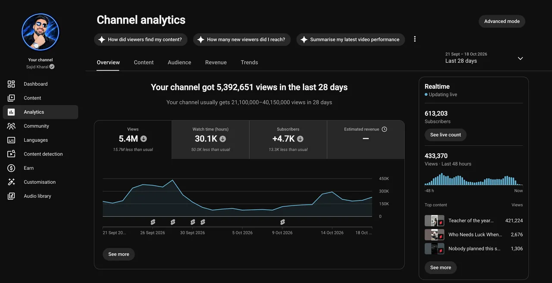This screenshot has height=283, width=552.
Task: Click the sparkle icon on 'How many new viewers'
Action: [x=201, y=40]
